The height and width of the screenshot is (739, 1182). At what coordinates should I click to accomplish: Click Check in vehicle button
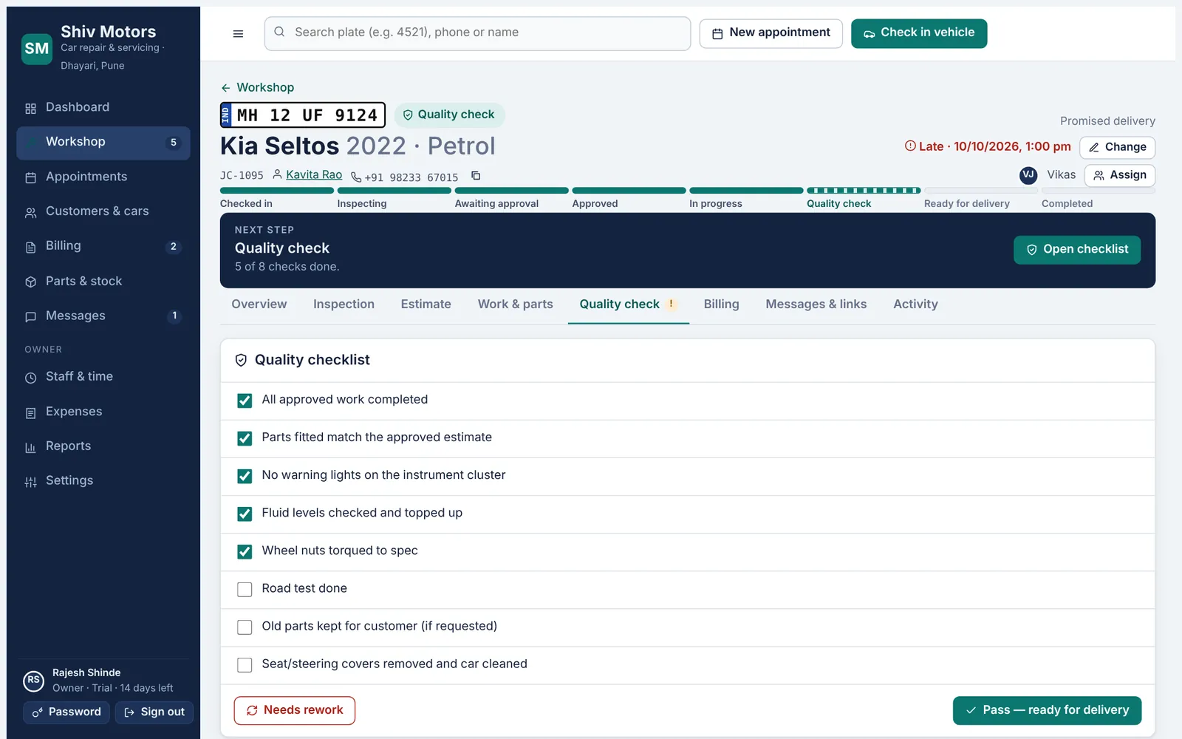(919, 33)
